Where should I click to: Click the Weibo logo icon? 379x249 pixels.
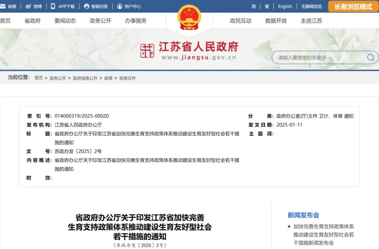click(28, 6)
